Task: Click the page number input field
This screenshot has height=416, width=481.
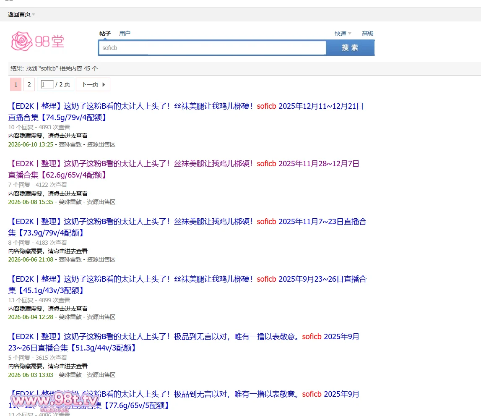Action: click(47, 84)
